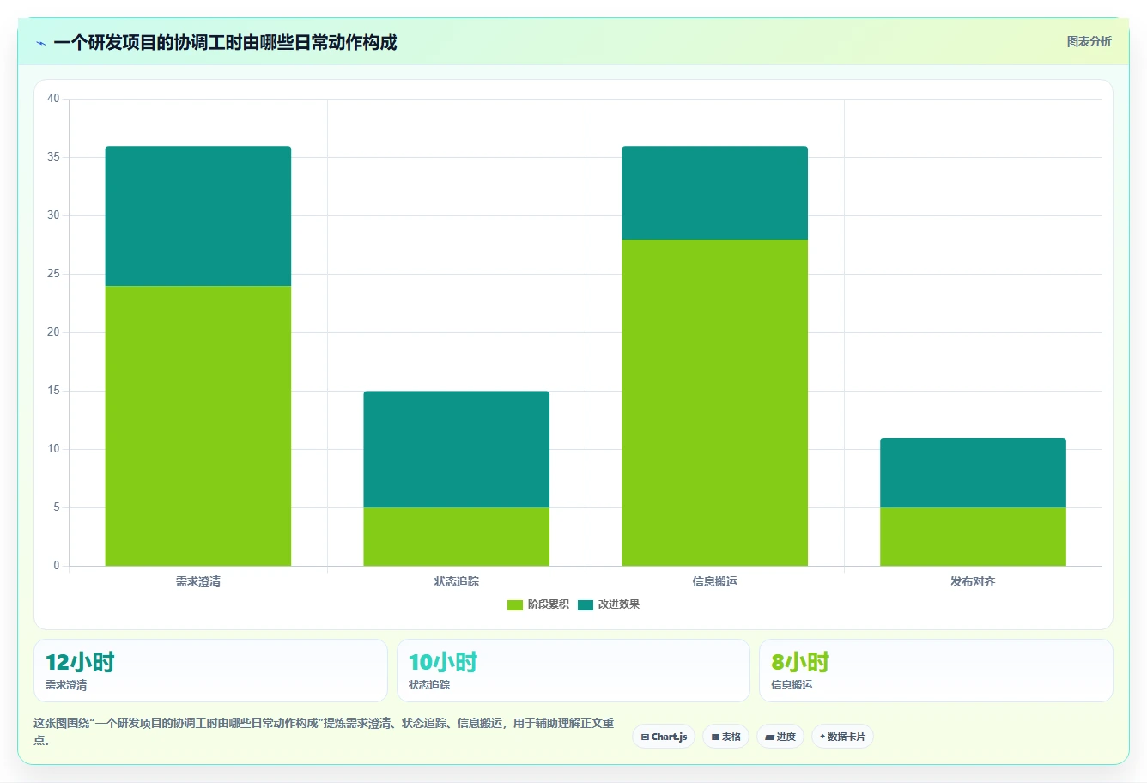Click the green 阶段累积 bar for 需求澄清
The image size is (1147, 783).
(x=198, y=426)
